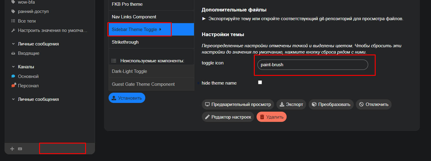The image size is (431, 161).
Task: Click the Установить install button
Action: [x=127, y=98]
